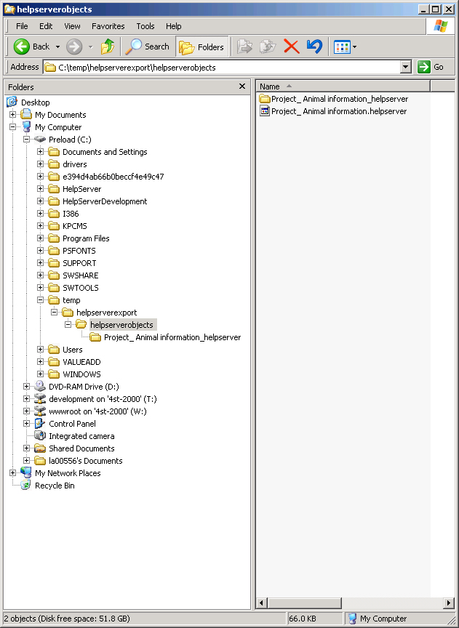Select Control Panel in folder tree
Viewport: 459px width, 628px height.
[72, 424]
